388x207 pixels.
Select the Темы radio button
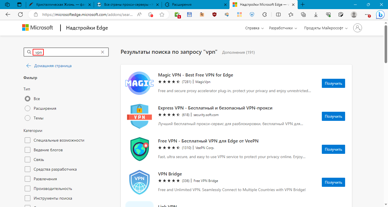pos(28,118)
